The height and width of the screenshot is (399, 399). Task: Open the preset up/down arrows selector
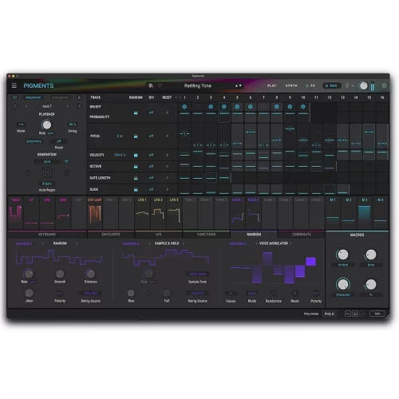click(x=238, y=85)
